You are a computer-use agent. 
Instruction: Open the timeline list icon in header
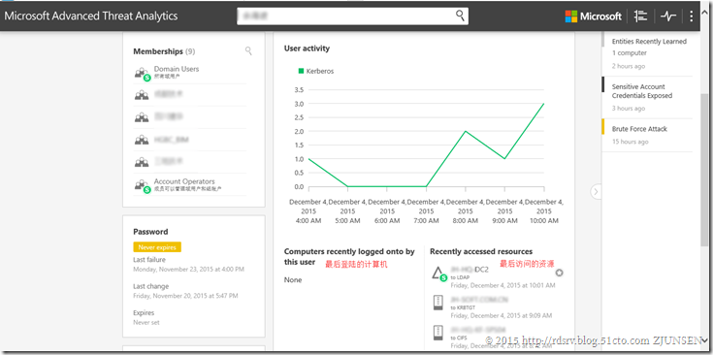pyautogui.click(x=640, y=16)
